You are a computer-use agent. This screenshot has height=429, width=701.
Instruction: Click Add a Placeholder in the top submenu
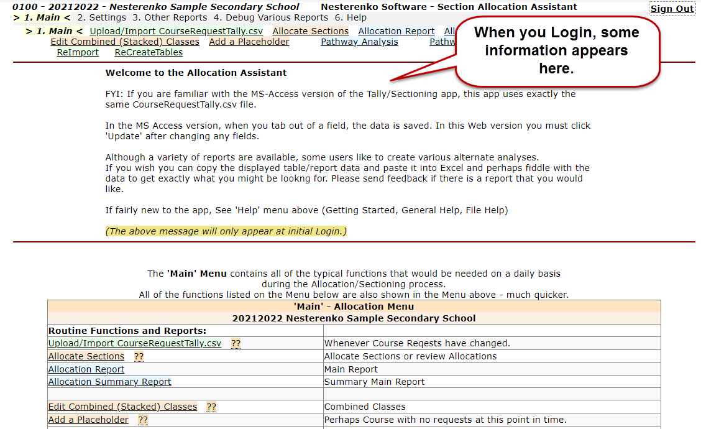tap(249, 42)
